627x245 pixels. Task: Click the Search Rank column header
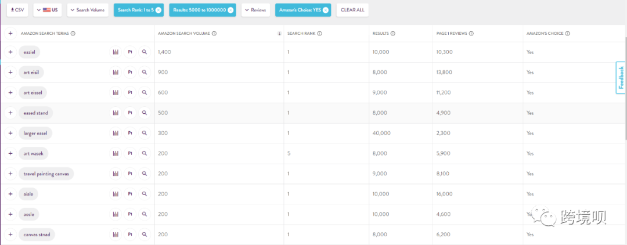point(301,34)
